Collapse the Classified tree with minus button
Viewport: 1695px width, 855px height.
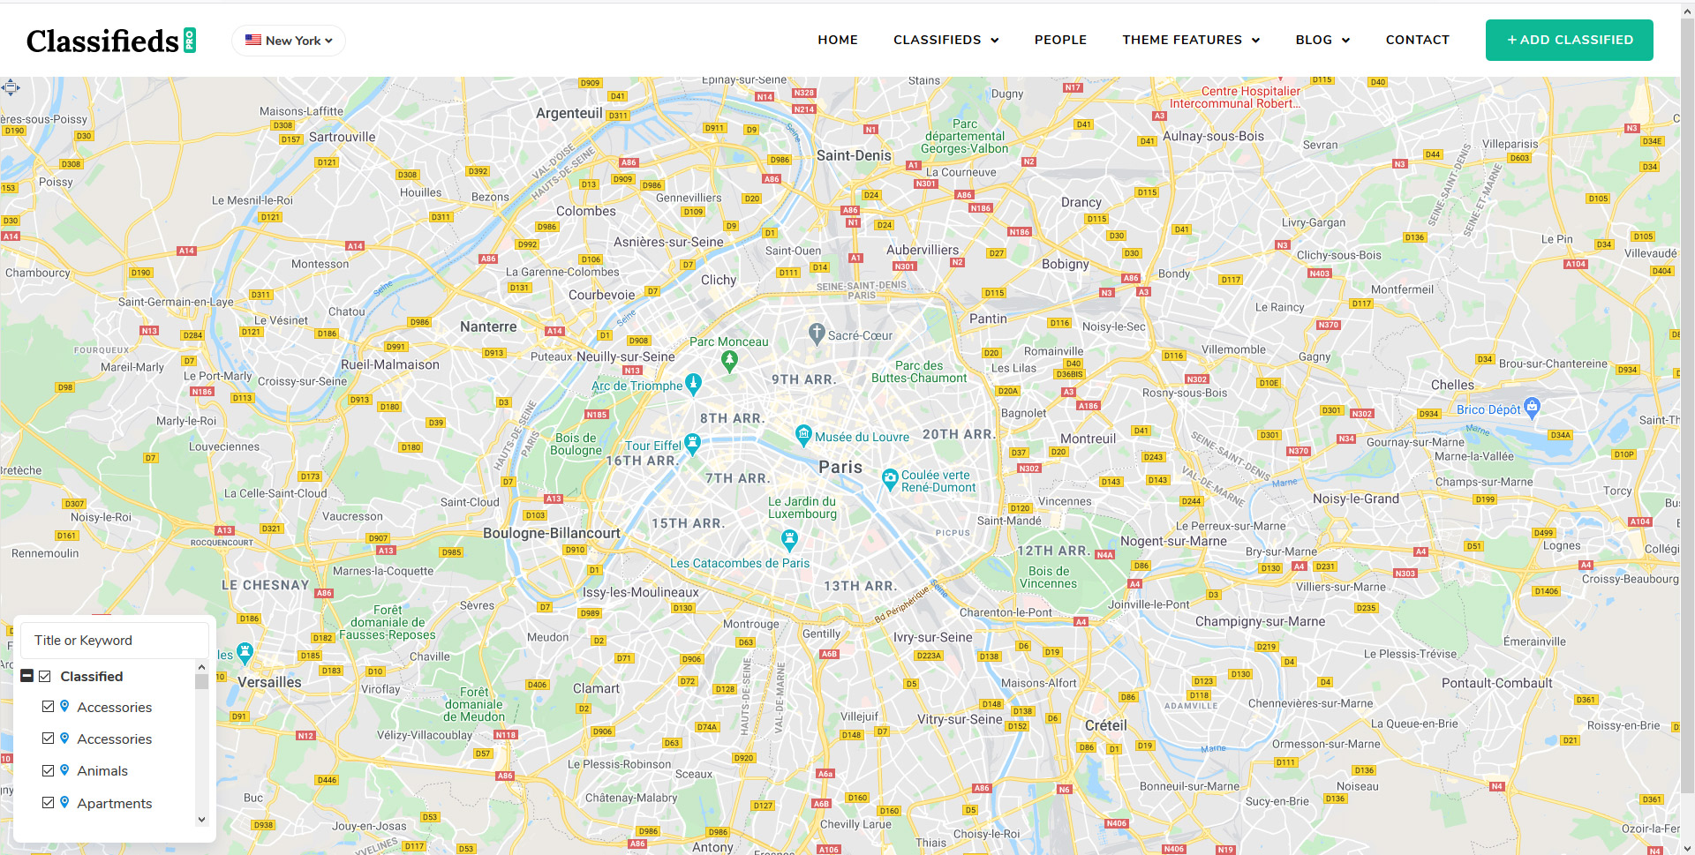(x=27, y=676)
